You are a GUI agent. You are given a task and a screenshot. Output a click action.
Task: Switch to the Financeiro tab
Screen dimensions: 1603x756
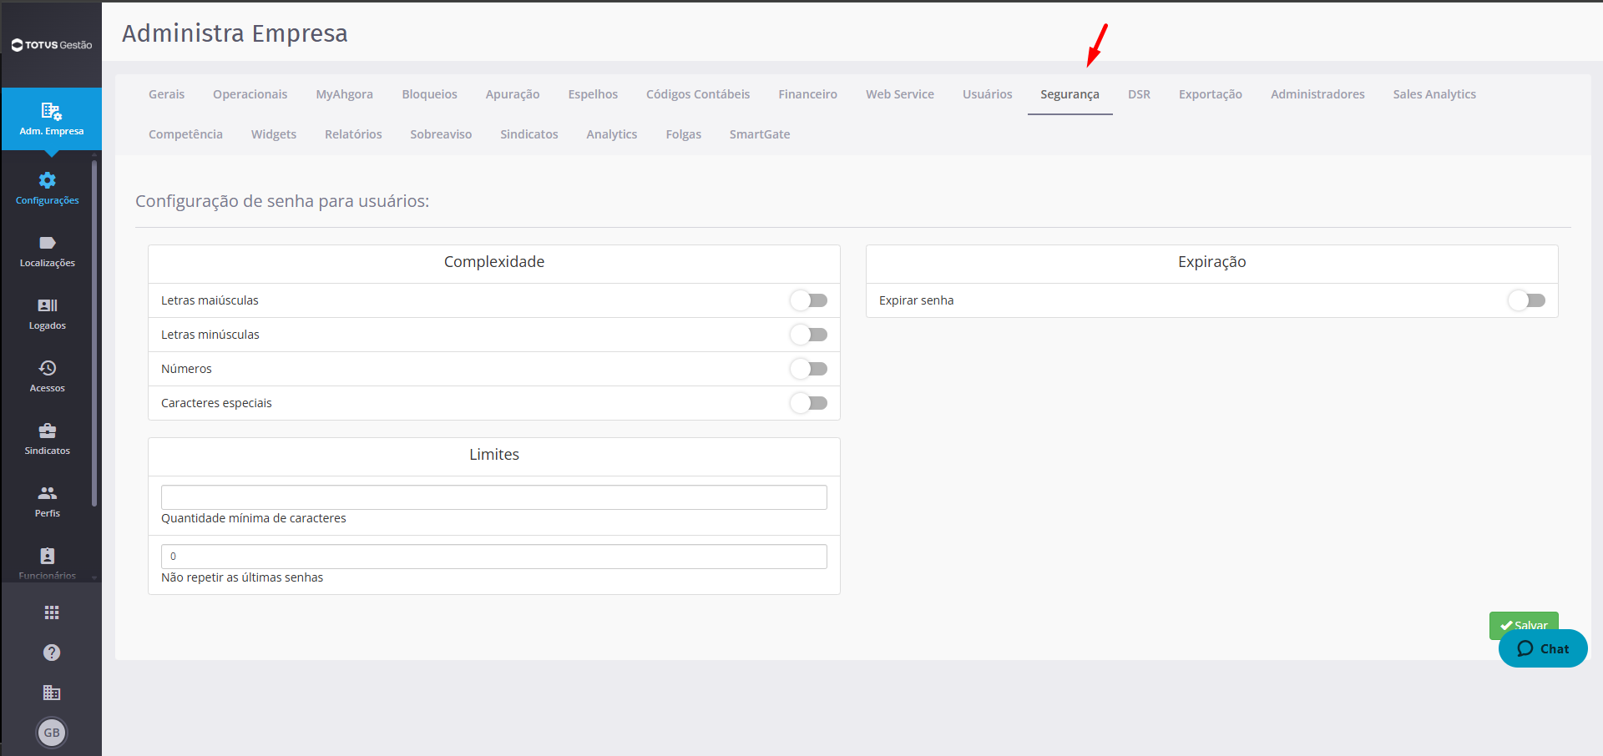click(x=807, y=94)
